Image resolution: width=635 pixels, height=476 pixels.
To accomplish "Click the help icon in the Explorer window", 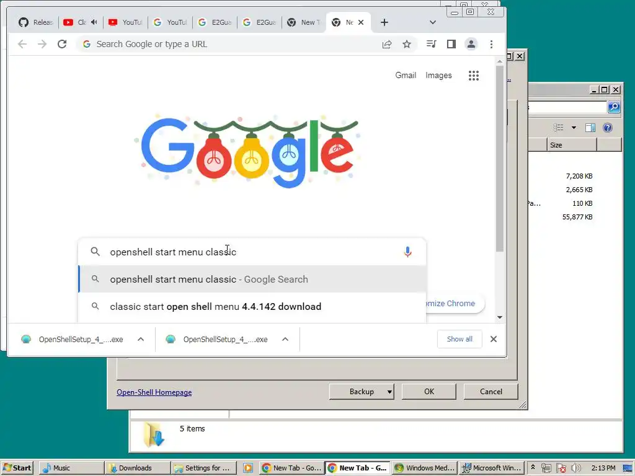I will tap(608, 128).
